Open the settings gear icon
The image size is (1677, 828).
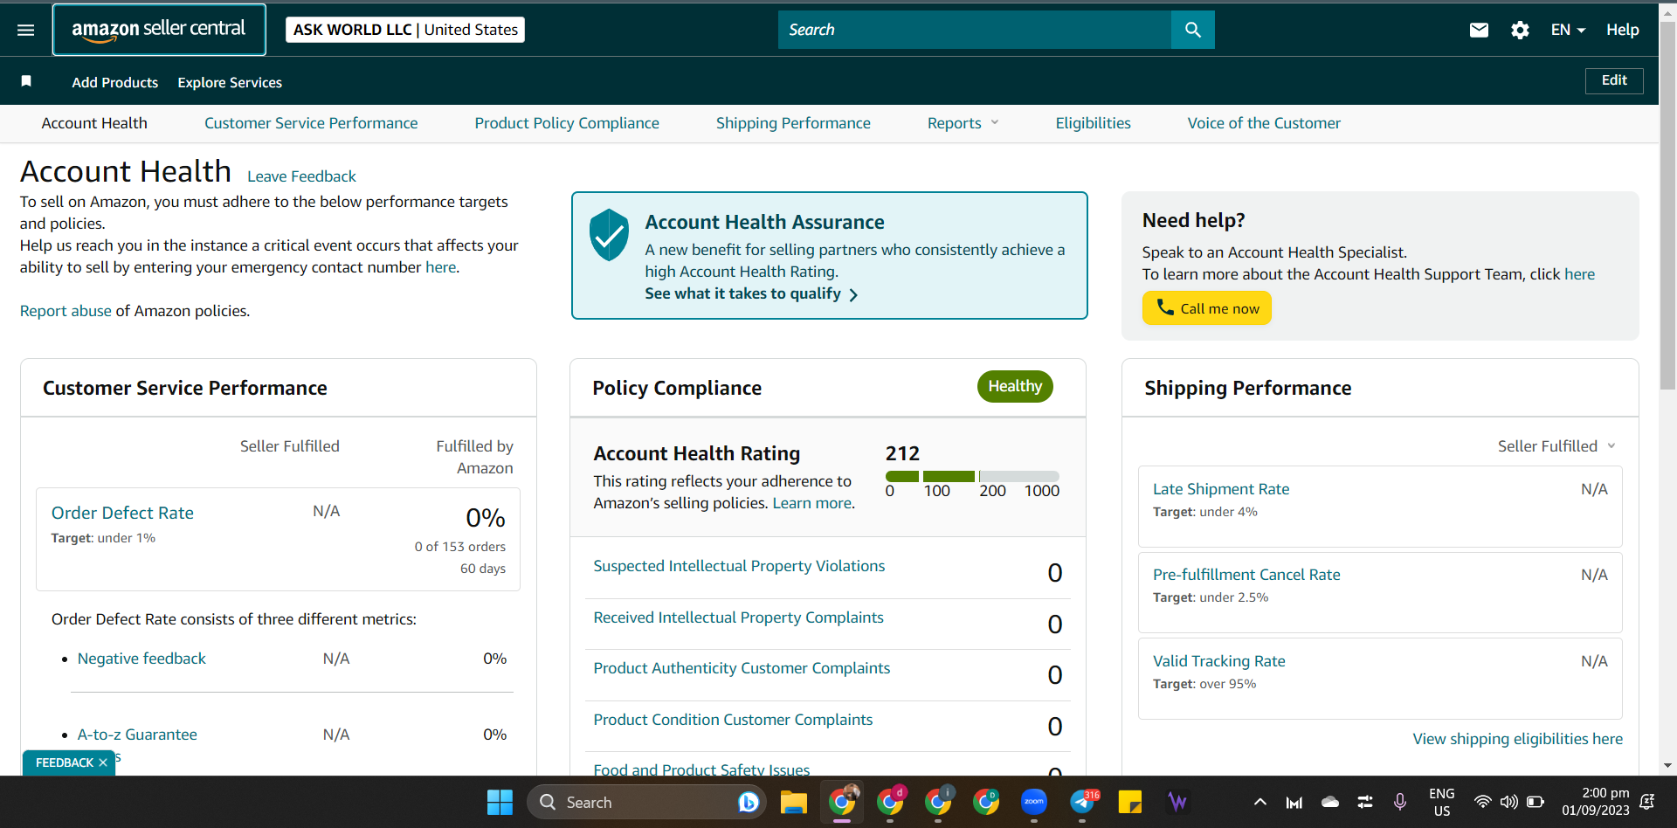(x=1520, y=30)
